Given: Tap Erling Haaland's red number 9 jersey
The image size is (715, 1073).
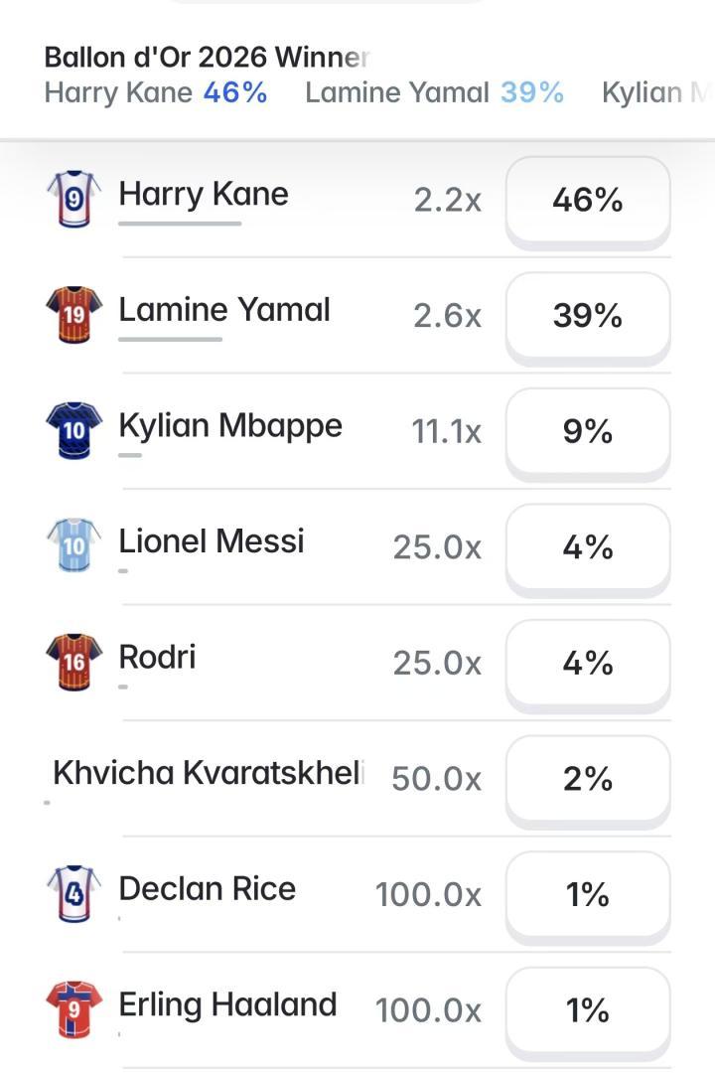Looking at the screenshot, I should tap(73, 1009).
